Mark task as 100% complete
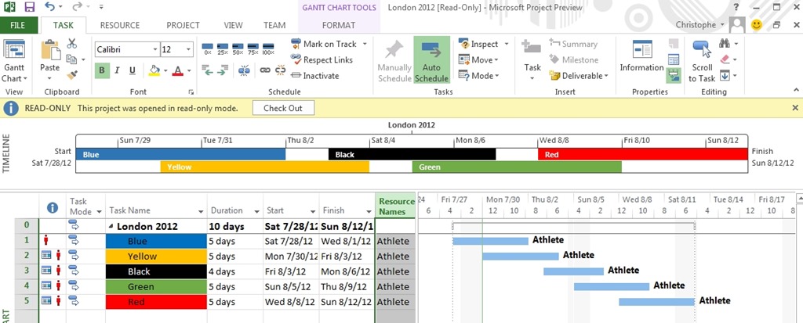The width and height of the screenshot is (803, 323). click(x=268, y=49)
